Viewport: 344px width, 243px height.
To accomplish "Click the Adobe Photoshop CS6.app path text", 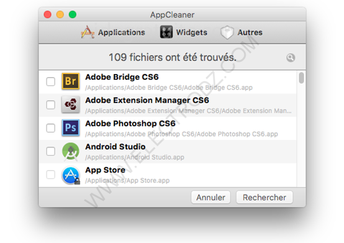I will (x=182, y=134).
